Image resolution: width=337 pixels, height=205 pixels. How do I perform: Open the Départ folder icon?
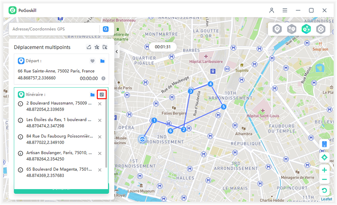(x=102, y=61)
